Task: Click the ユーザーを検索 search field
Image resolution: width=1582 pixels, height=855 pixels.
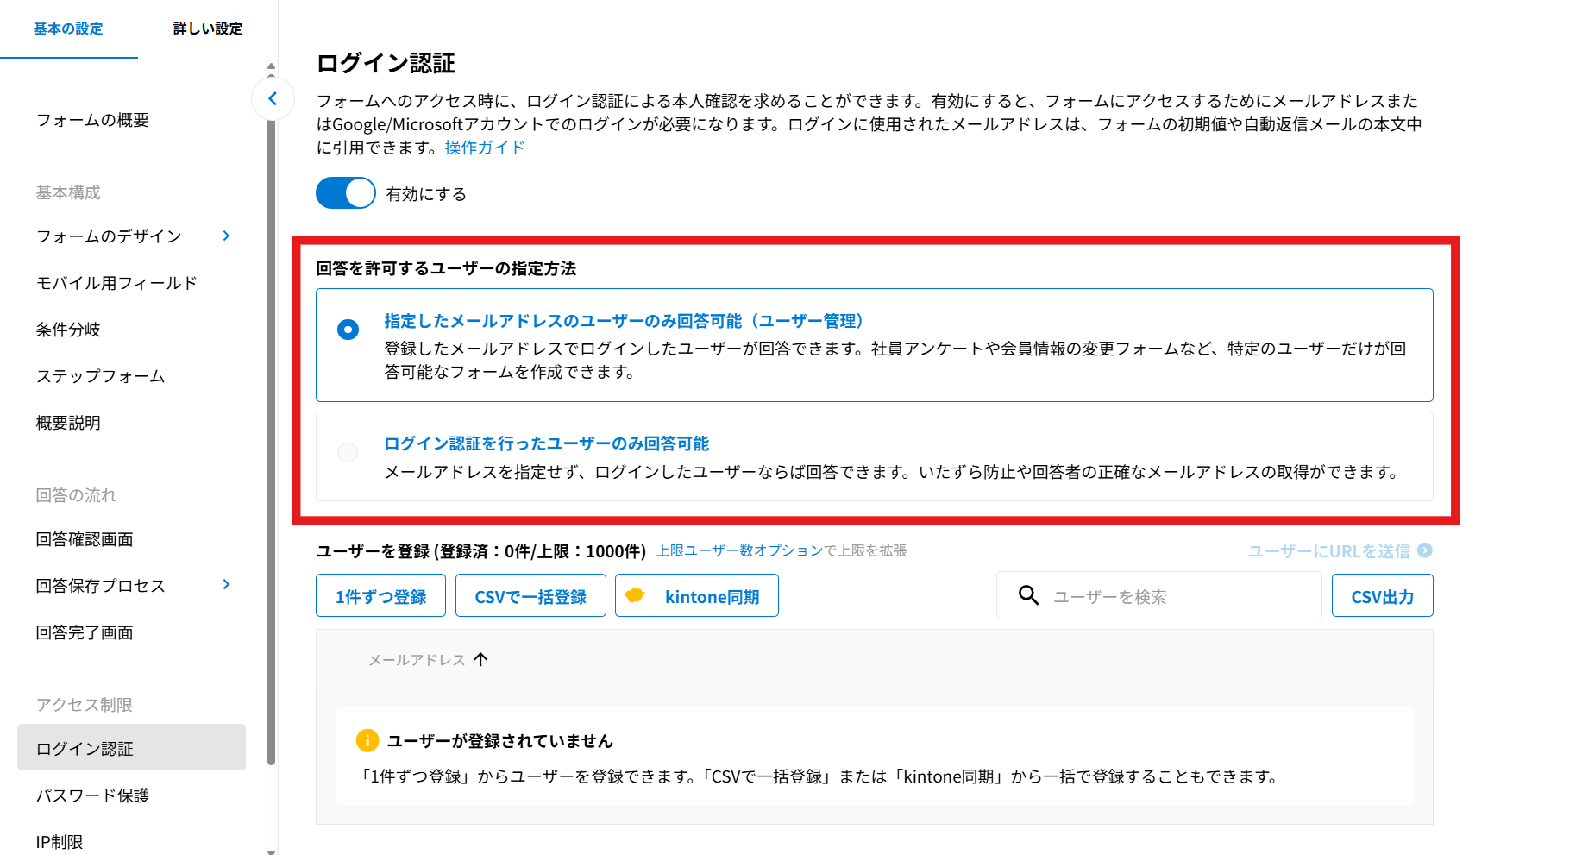Action: (1173, 596)
